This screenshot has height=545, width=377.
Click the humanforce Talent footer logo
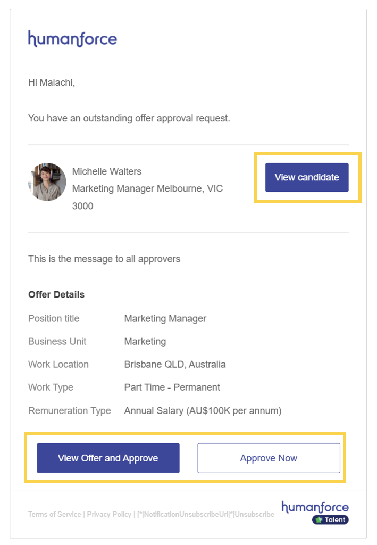tap(315, 508)
